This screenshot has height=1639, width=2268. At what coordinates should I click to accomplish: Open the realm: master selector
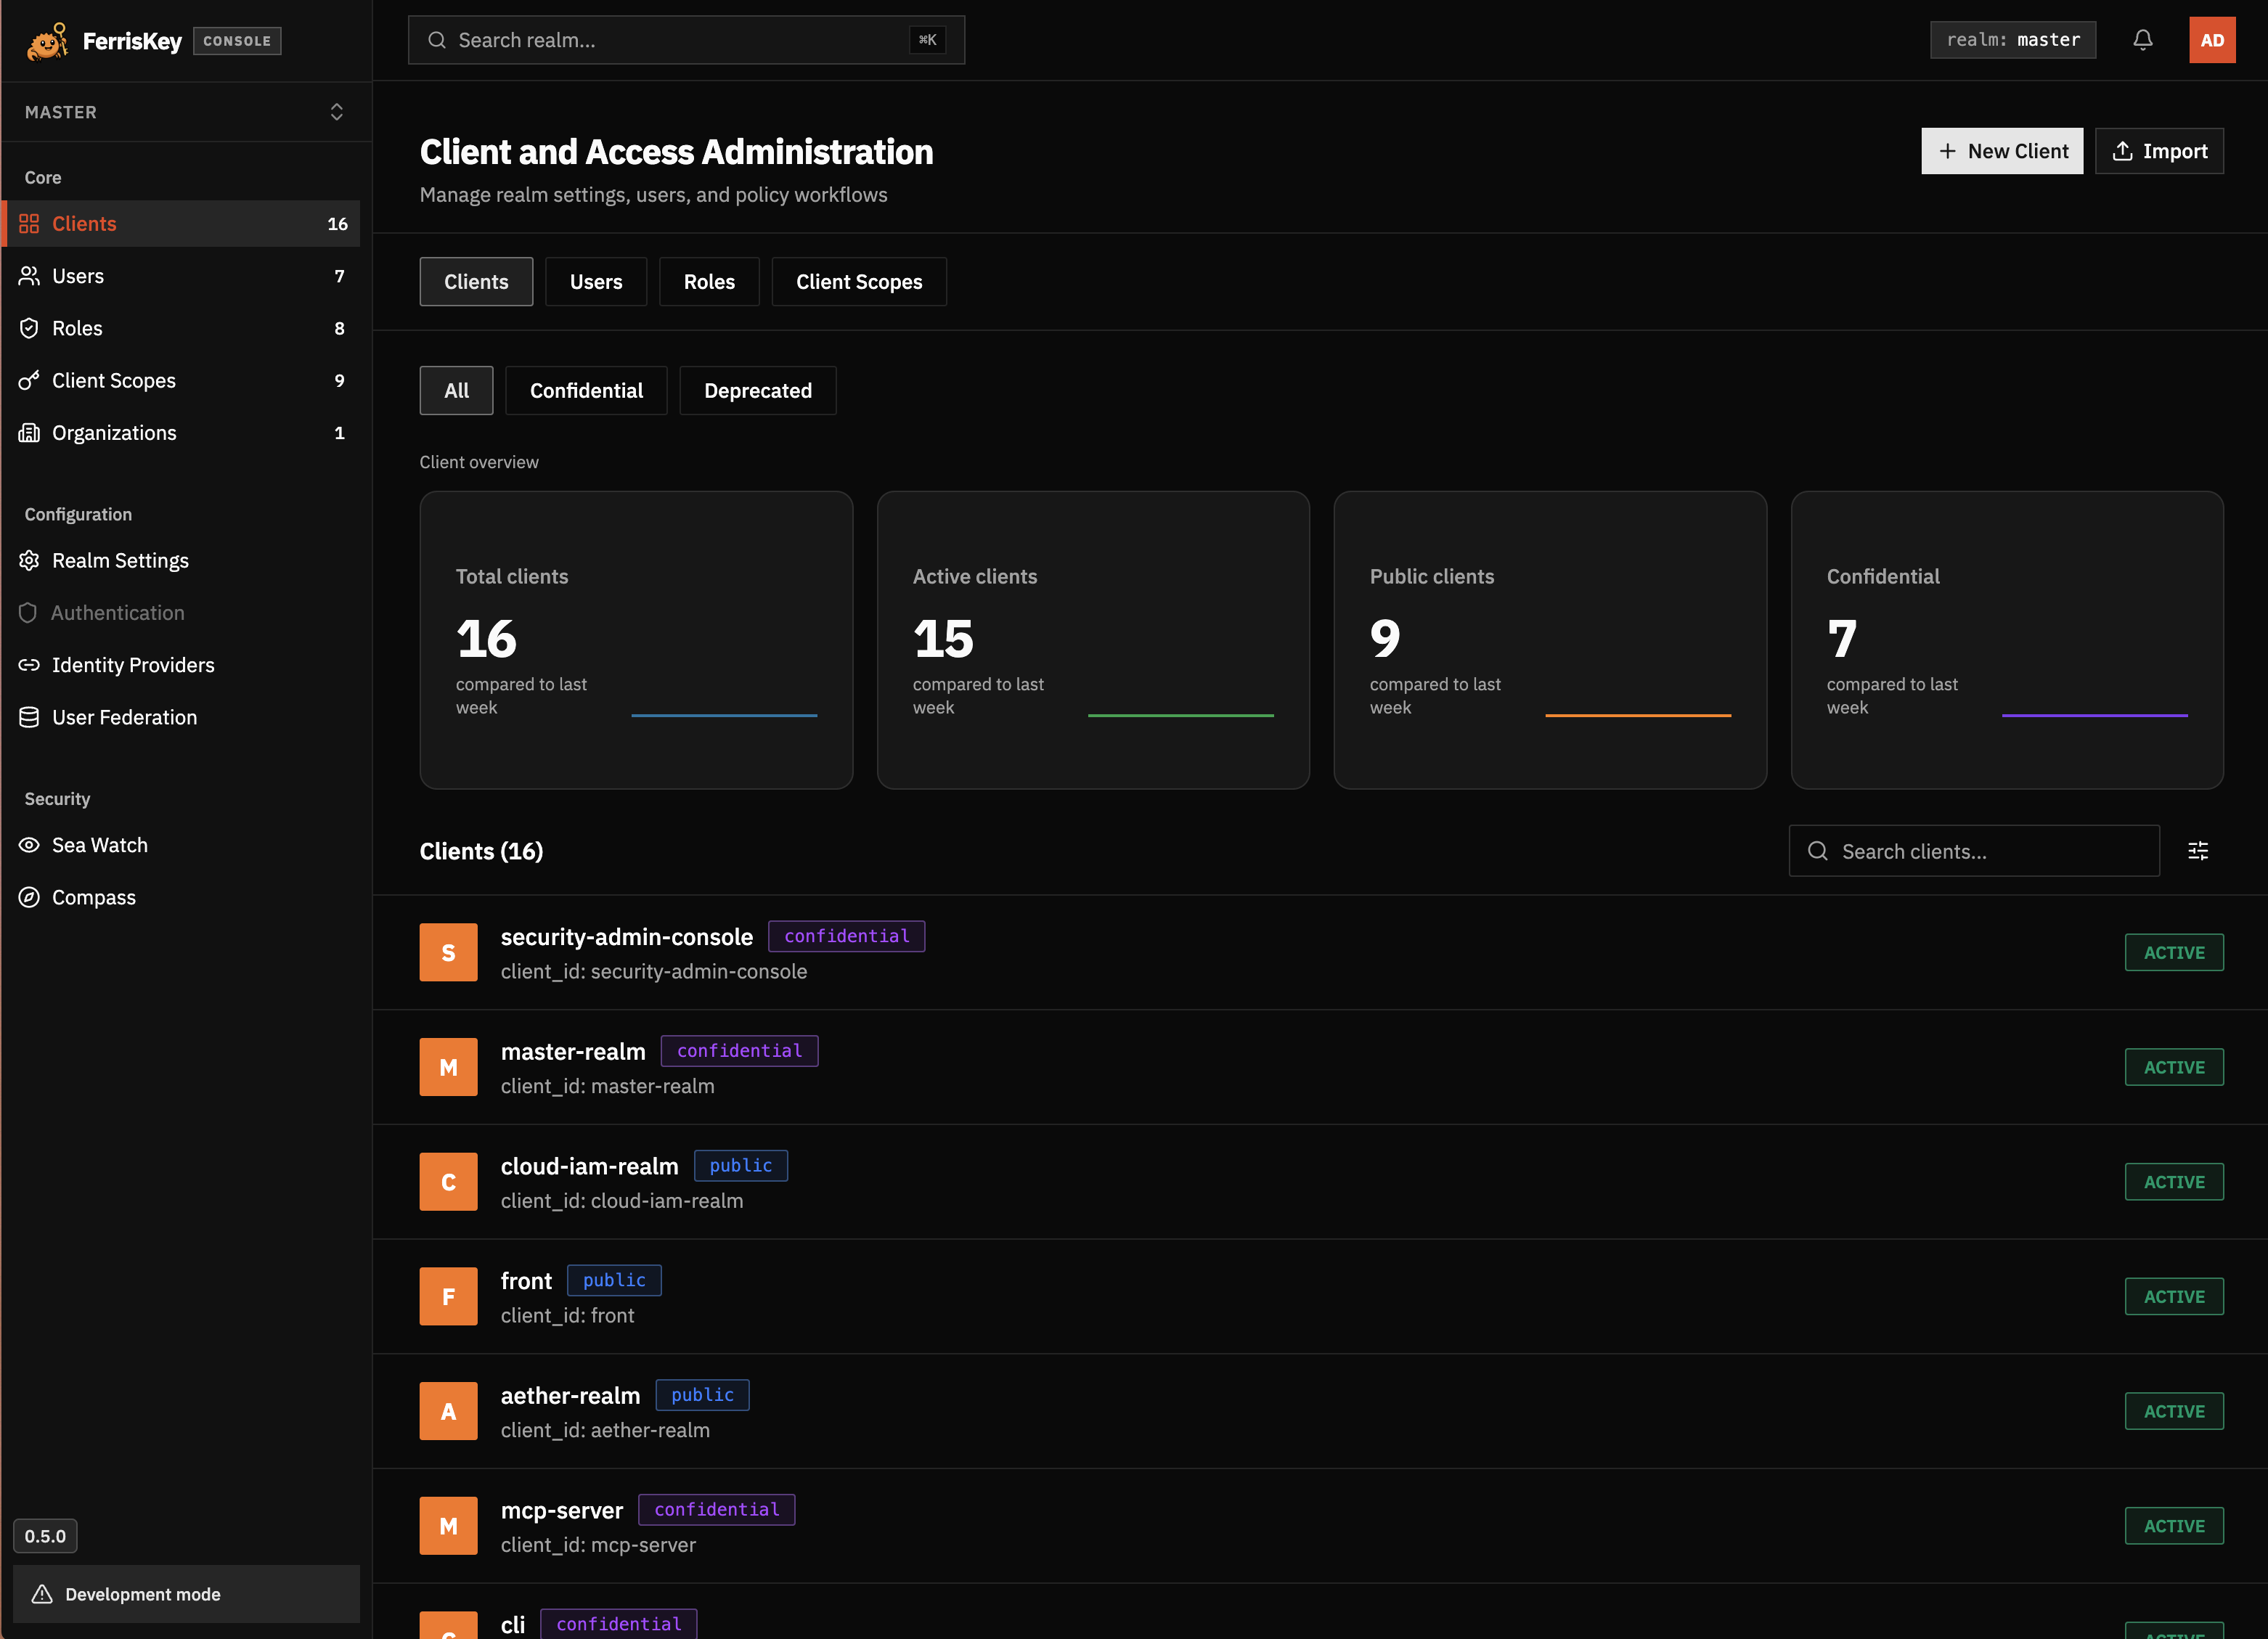pyautogui.click(x=2012, y=40)
